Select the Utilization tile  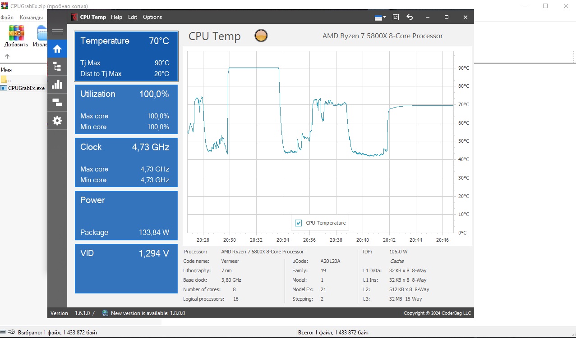[126, 109]
